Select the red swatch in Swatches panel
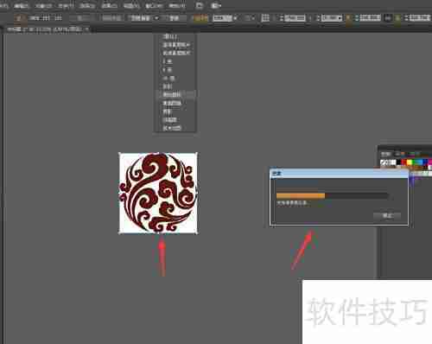 click(404, 162)
